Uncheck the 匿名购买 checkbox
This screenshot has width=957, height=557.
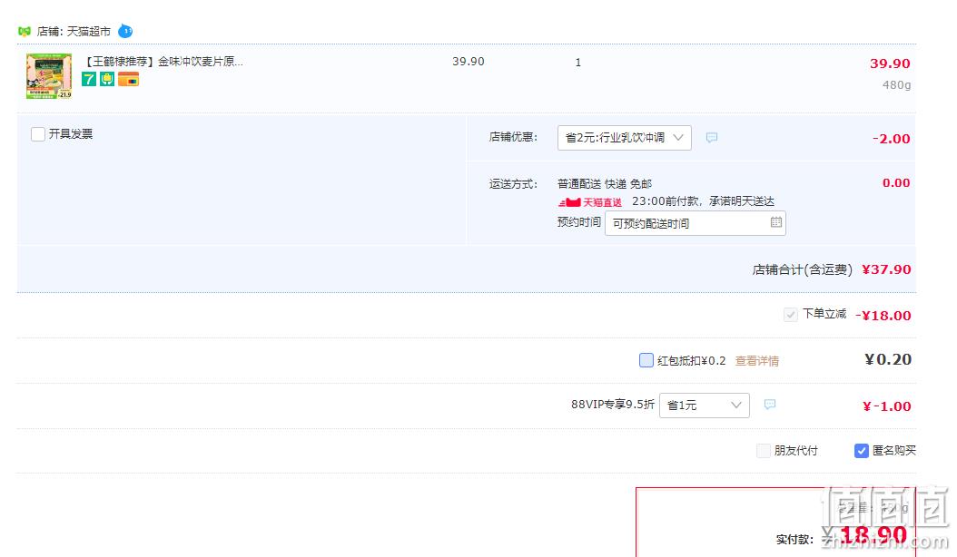point(861,451)
